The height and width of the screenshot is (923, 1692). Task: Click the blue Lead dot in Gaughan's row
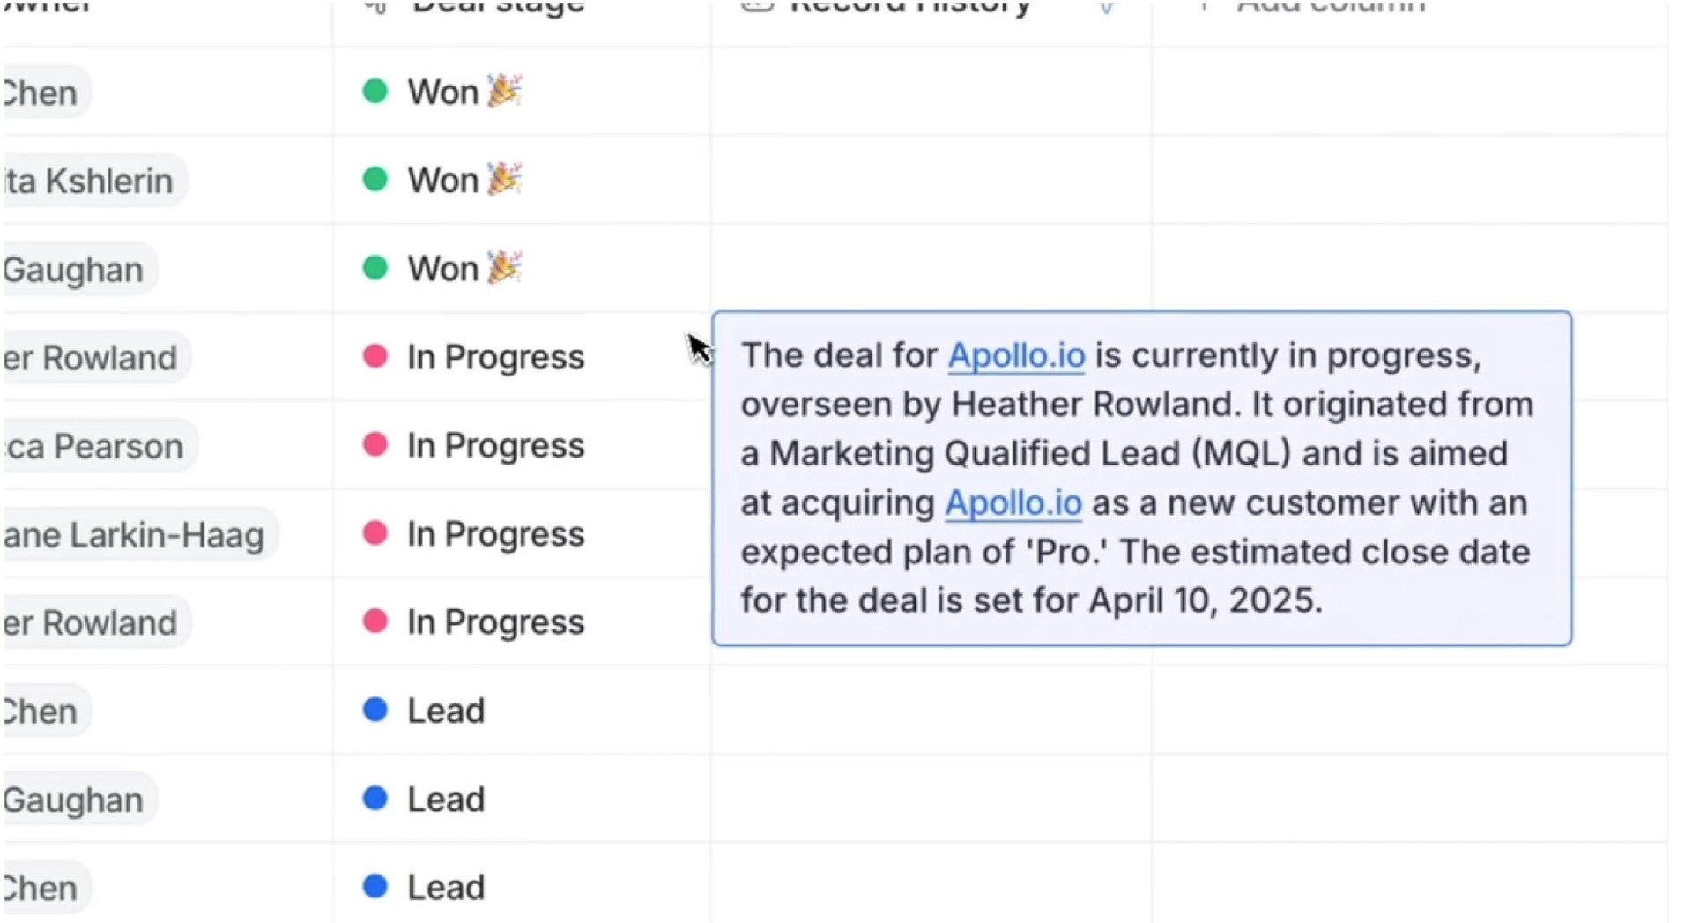click(x=375, y=799)
